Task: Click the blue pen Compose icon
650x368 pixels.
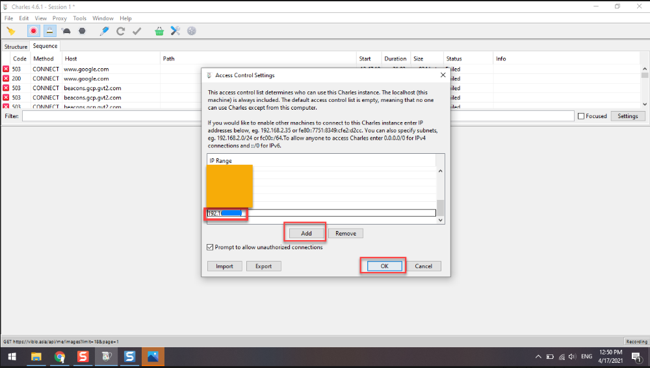Action: (105, 31)
